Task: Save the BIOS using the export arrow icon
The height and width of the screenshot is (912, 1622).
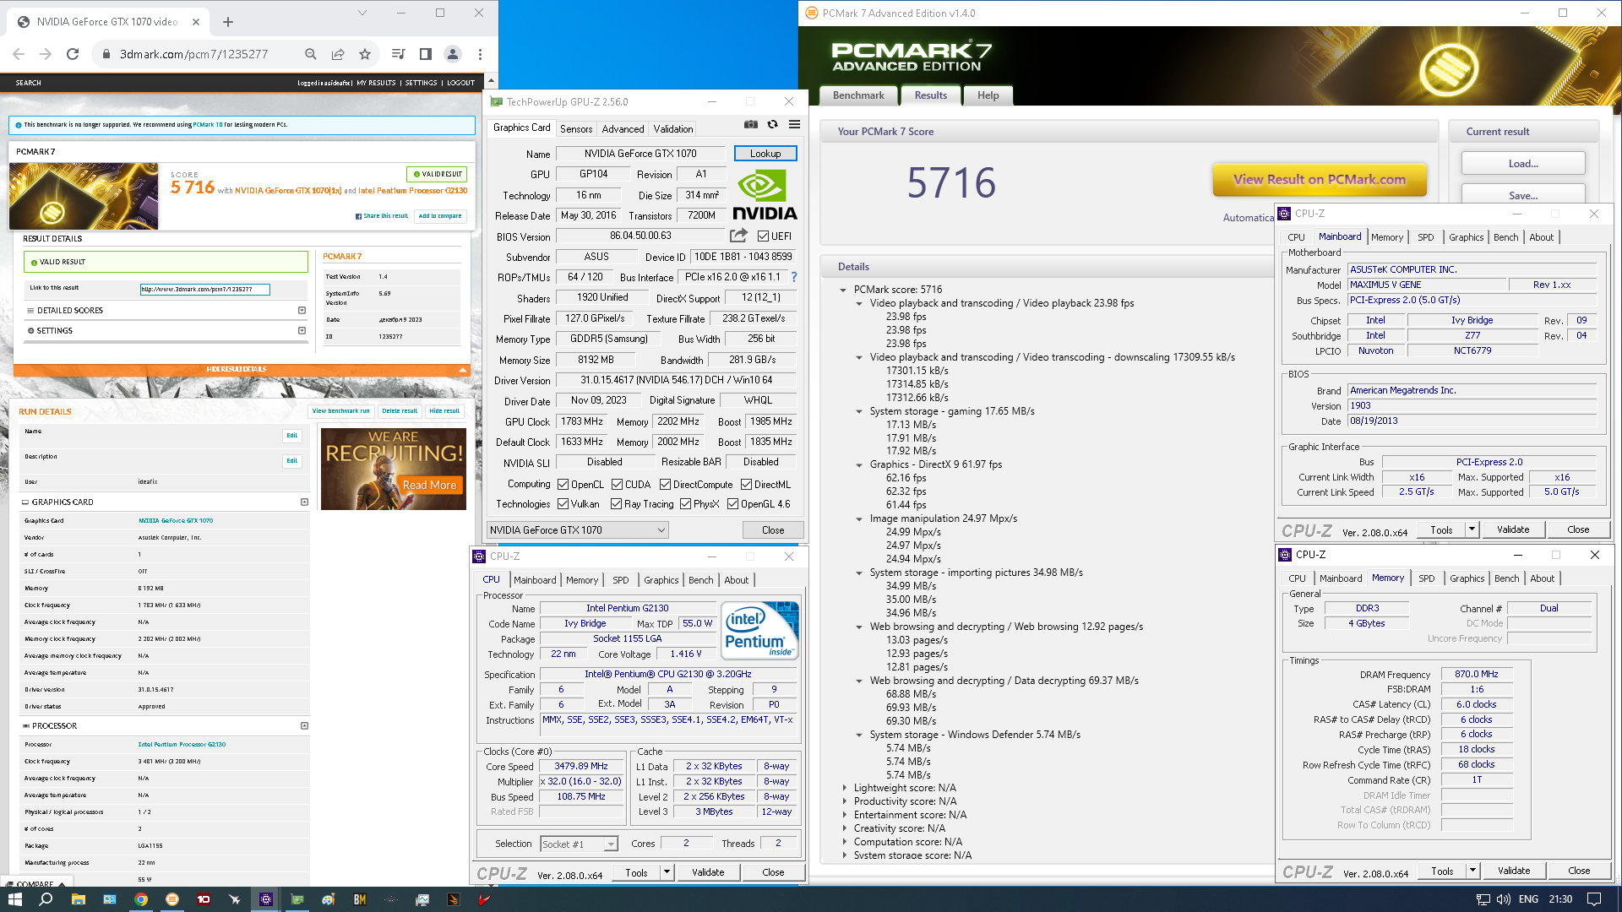Action: click(738, 236)
